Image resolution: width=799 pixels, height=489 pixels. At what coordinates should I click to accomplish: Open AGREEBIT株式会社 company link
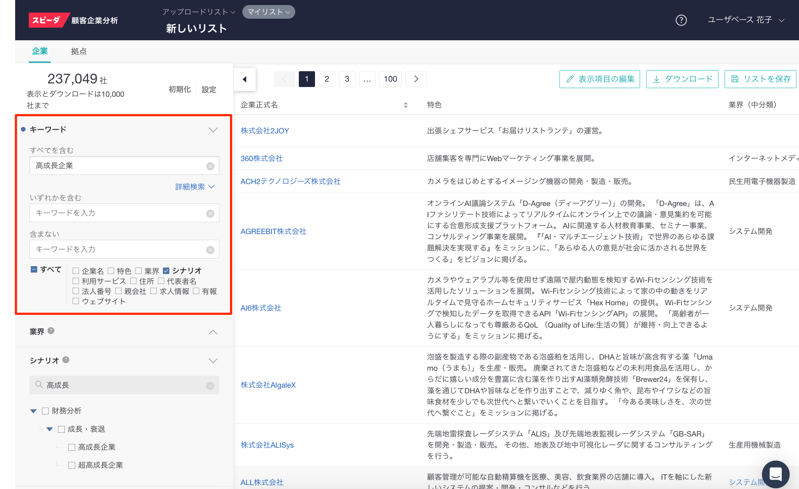[273, 232]
